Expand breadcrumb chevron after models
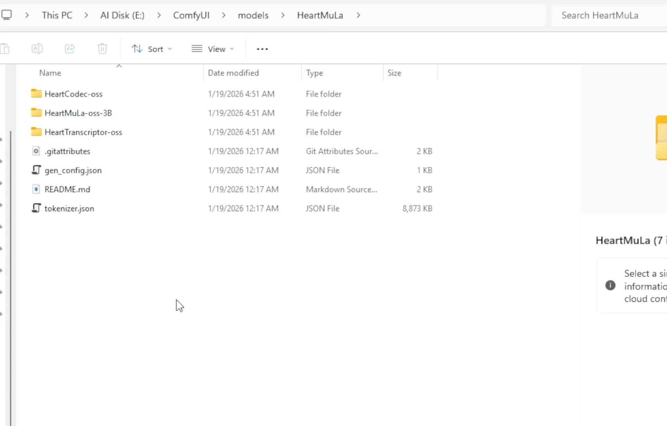The width and height of the screenshot is (667, 426). coord(282,15)
